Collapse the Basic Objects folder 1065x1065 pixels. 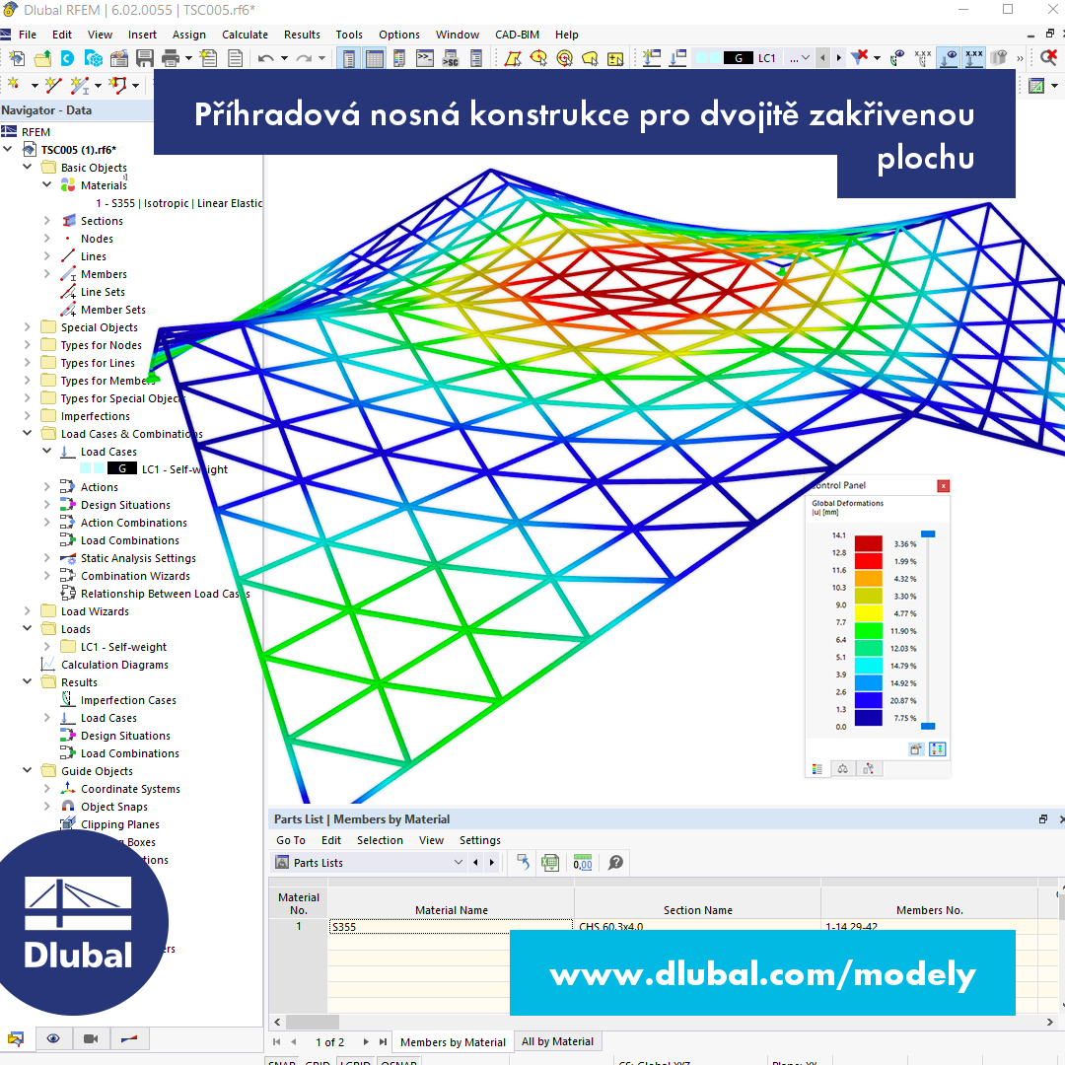28,167
